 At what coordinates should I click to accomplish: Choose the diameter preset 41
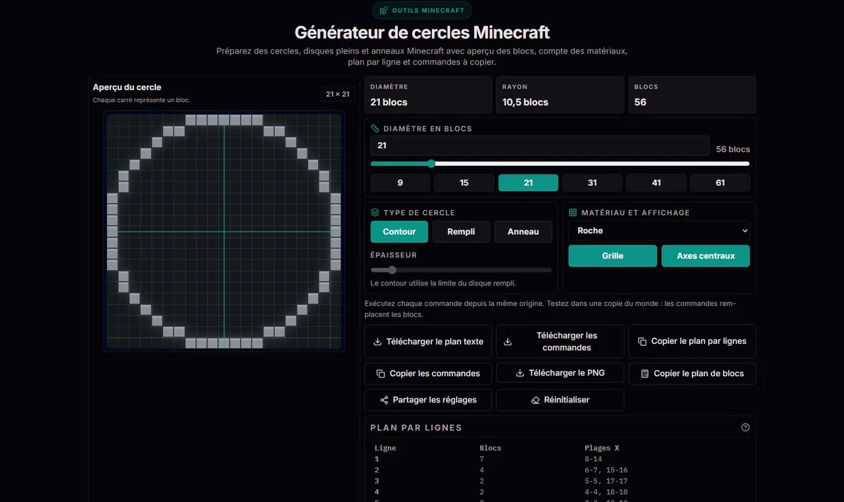656,183
